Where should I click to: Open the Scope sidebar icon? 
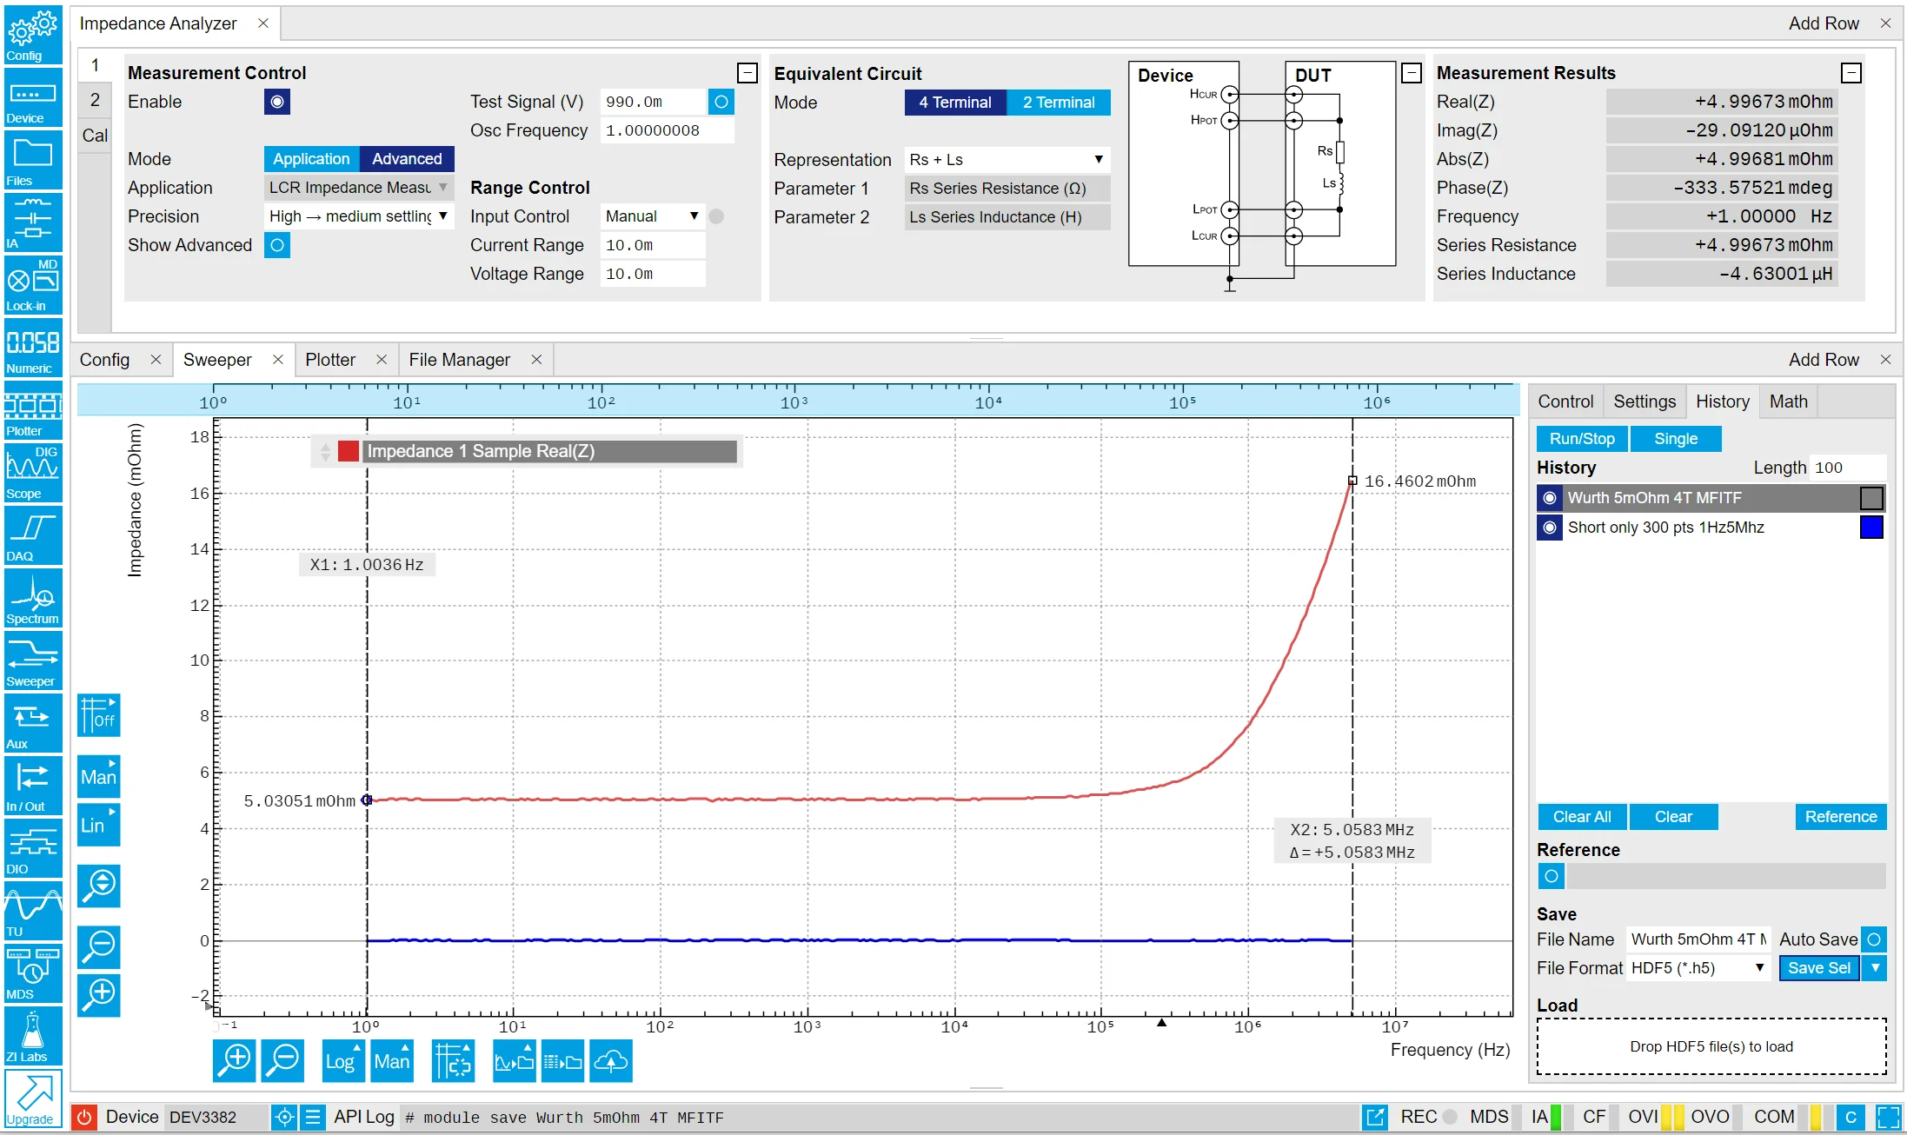(x=33, y=473)
